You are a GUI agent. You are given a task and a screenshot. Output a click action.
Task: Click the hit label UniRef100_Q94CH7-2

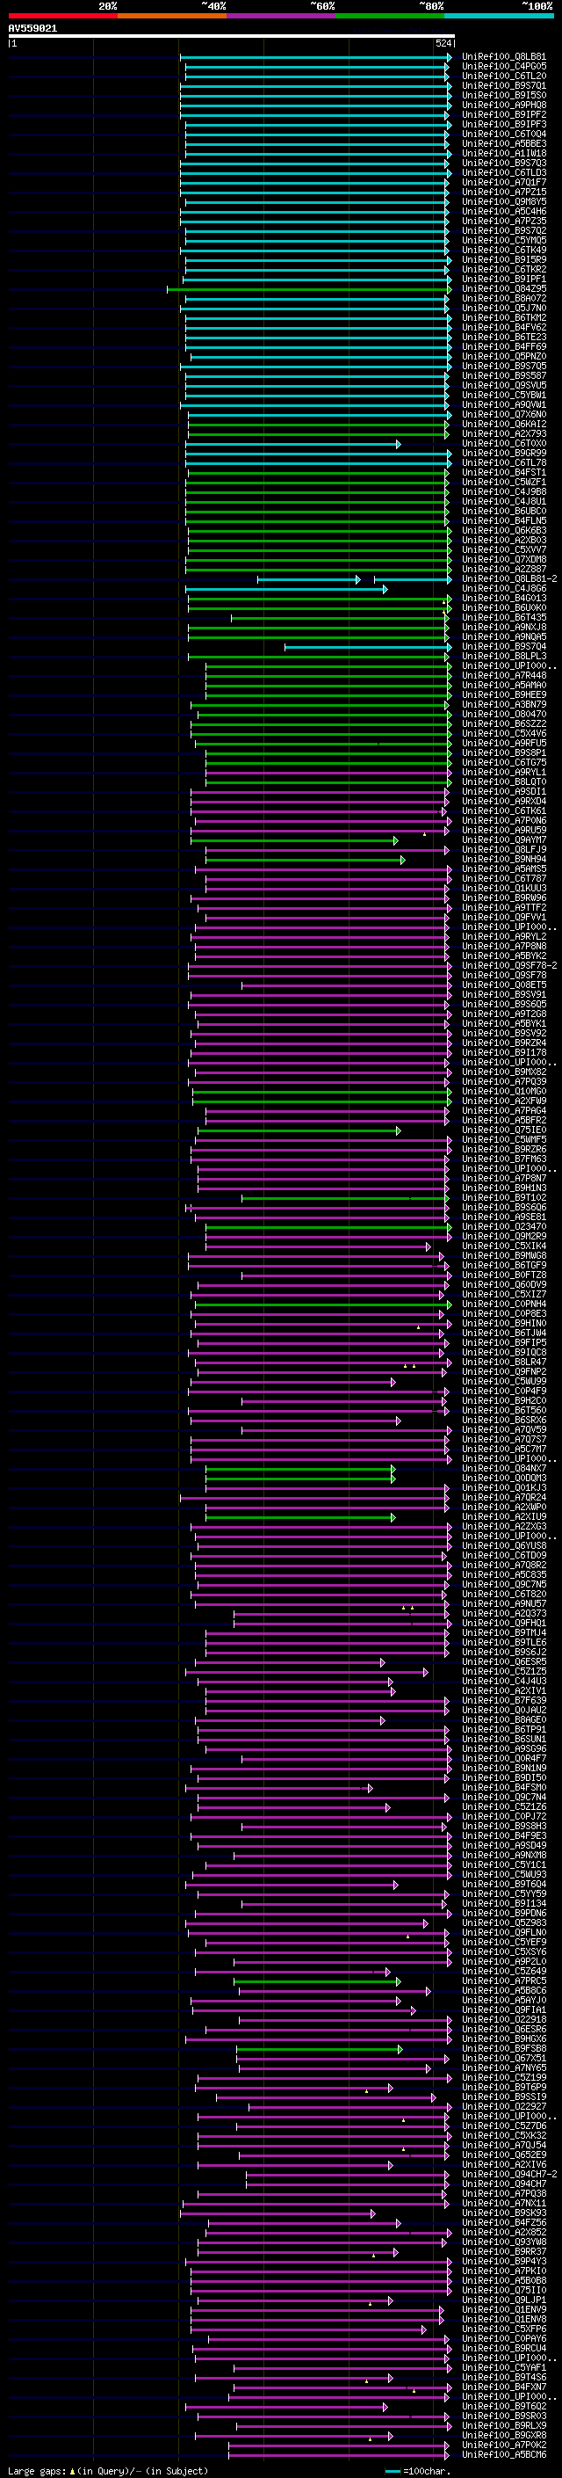509,2174
